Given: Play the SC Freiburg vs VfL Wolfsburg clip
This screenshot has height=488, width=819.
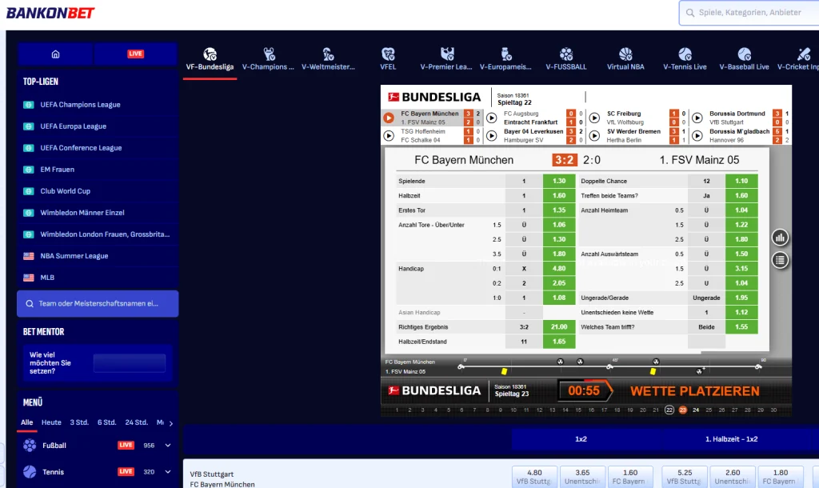Looking at the screenshot, I should tap(595, 116).
